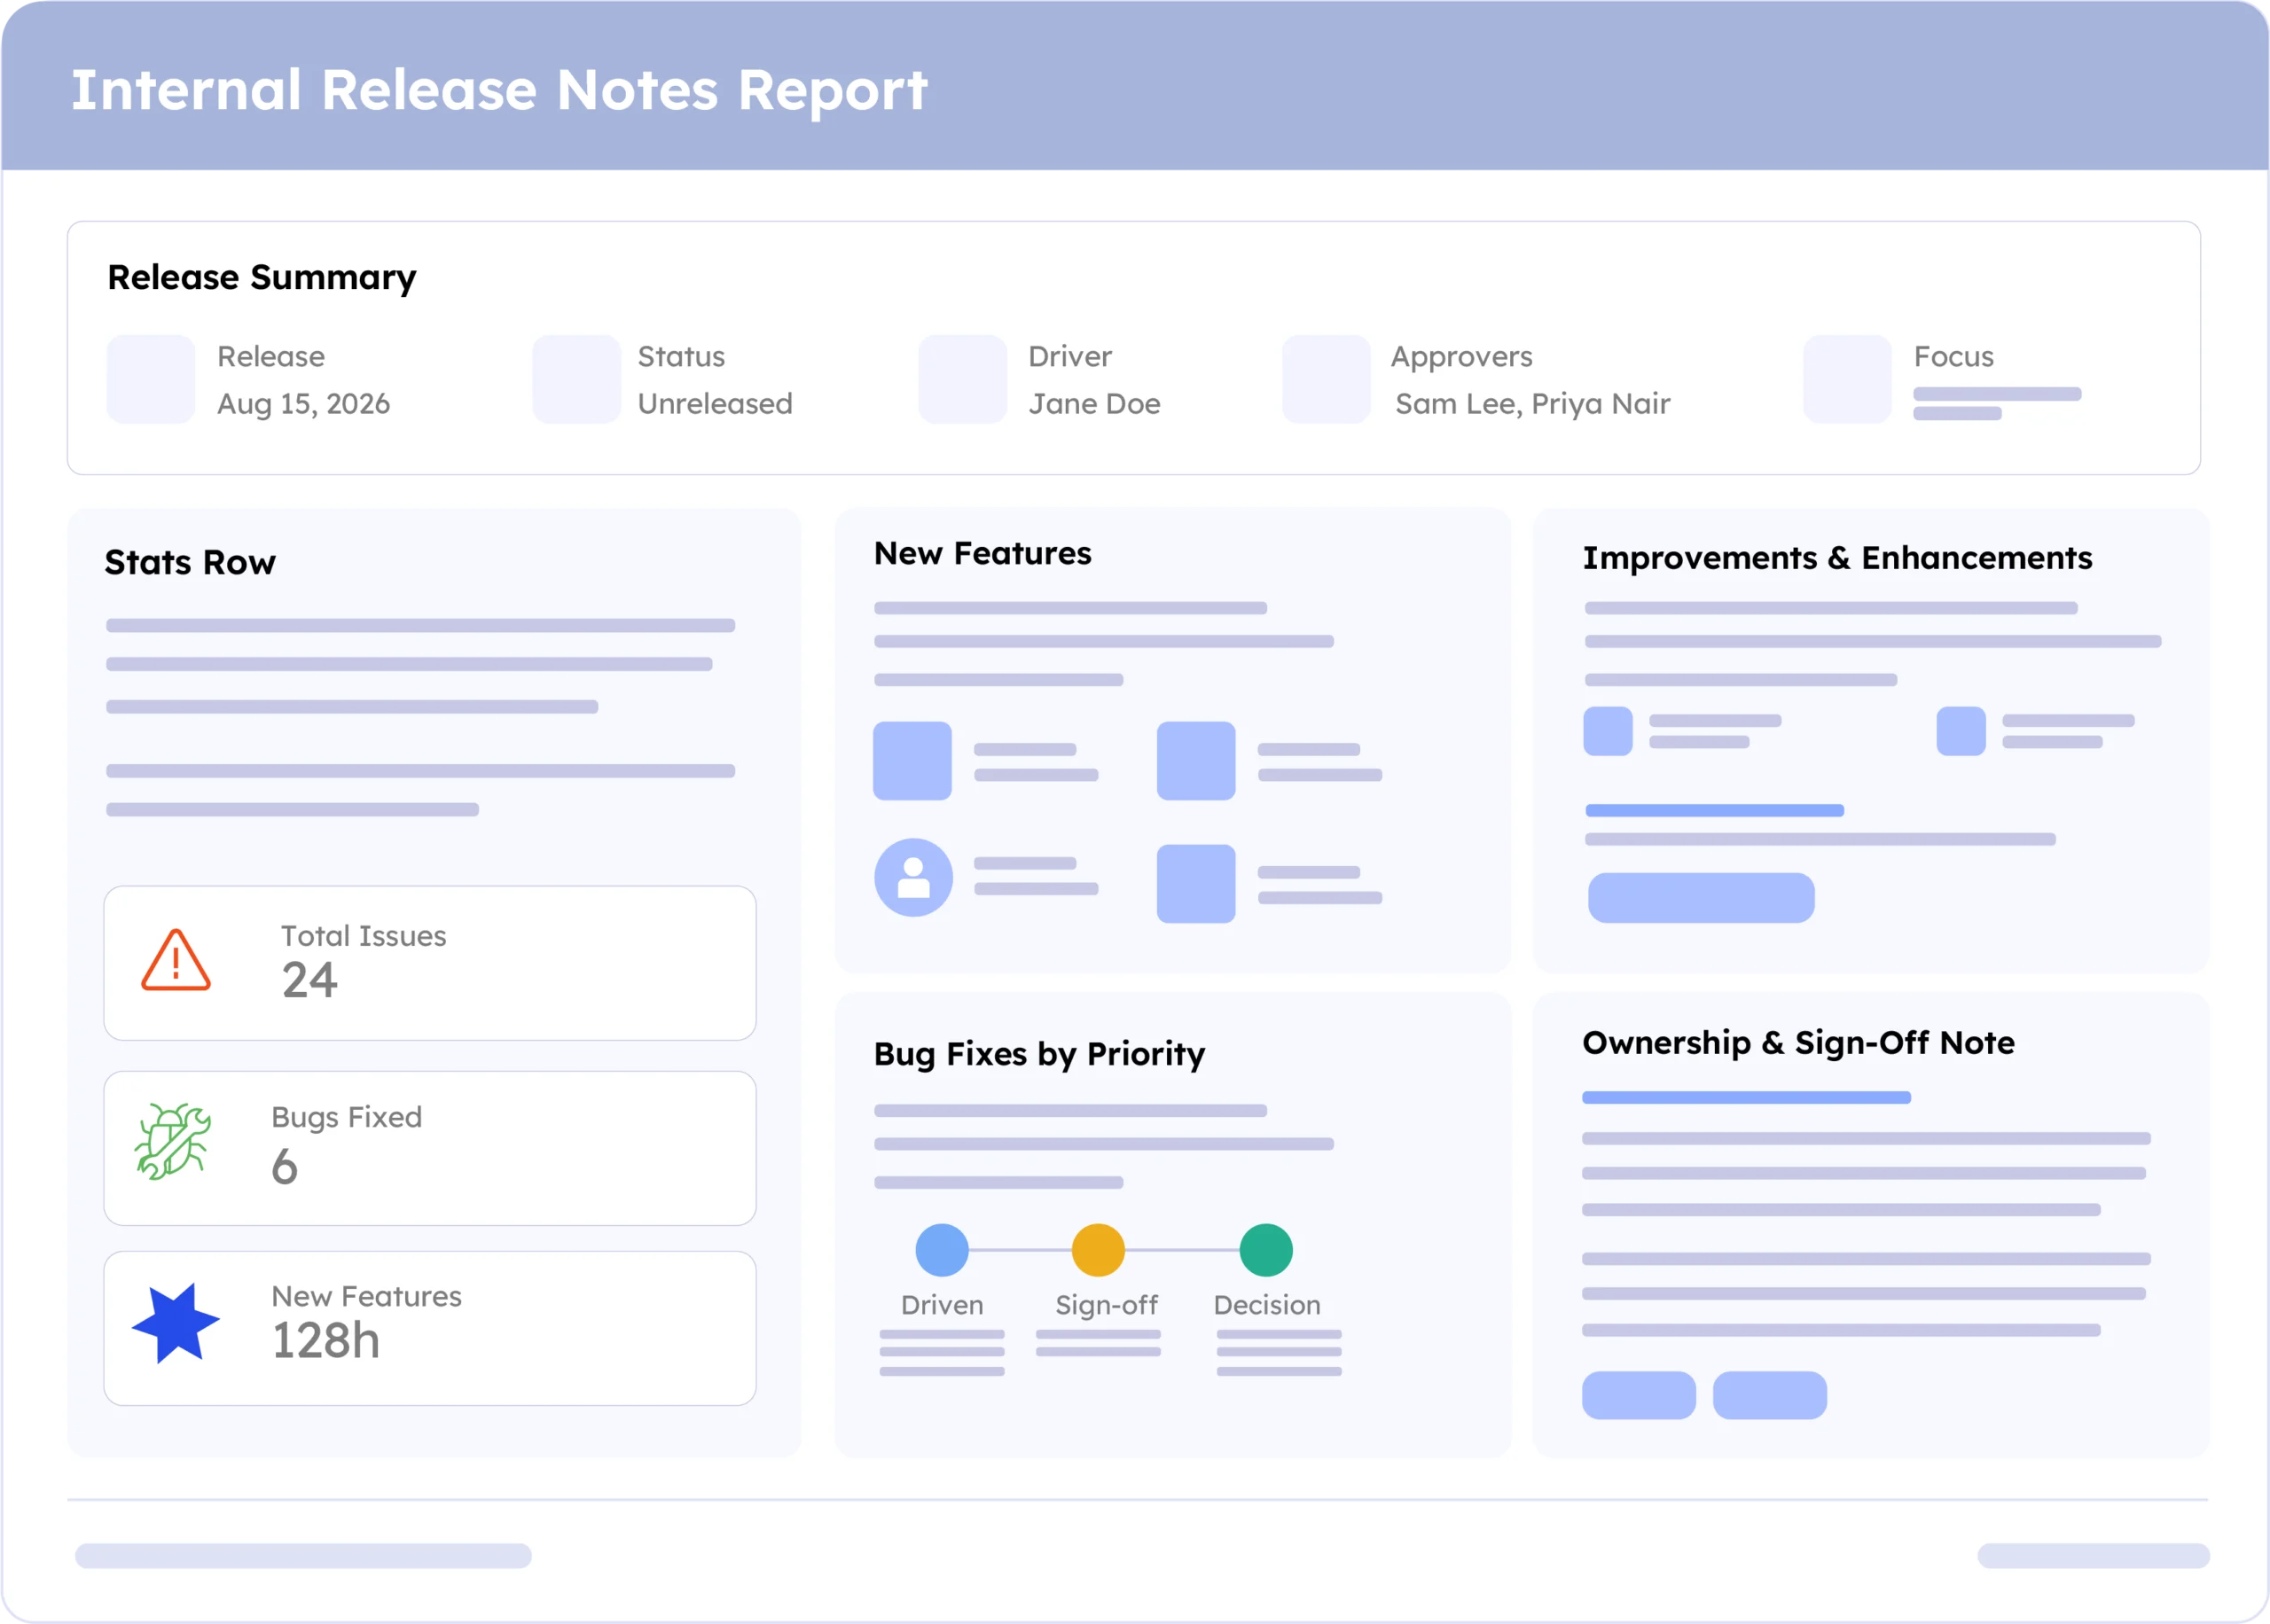Click the blue highlighted line under Ownership heading
Viewport: 2270px width, 1624px height.
point(1746,1098)
